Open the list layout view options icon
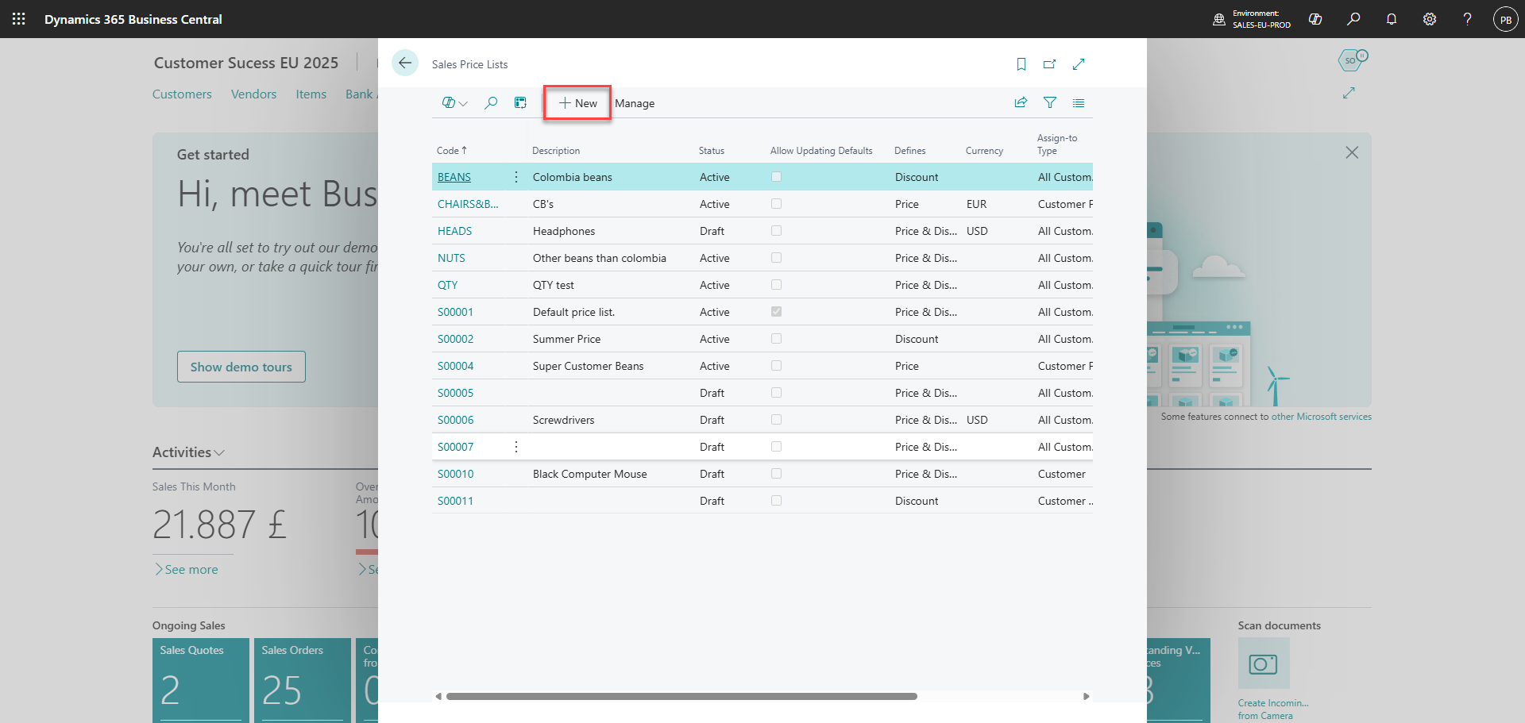This screenshot has width=1525, height=723. coord(1079,102)
